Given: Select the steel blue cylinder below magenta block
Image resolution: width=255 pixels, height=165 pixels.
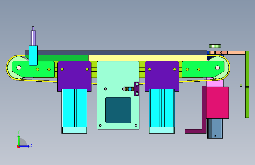Looking at the screenshot, I should coord(215,129).
